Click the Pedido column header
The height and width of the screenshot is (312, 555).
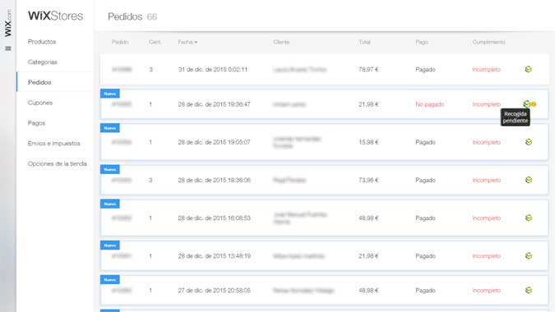pyautogui.click(x=120, y=42)
